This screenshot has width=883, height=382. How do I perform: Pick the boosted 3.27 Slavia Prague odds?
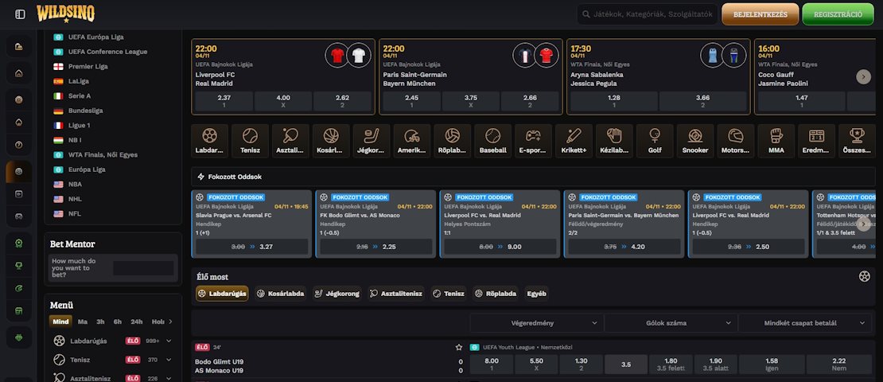point(252,247)
